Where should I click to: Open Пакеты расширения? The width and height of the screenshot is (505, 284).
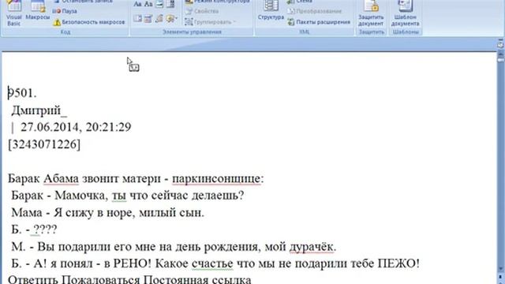319,22
